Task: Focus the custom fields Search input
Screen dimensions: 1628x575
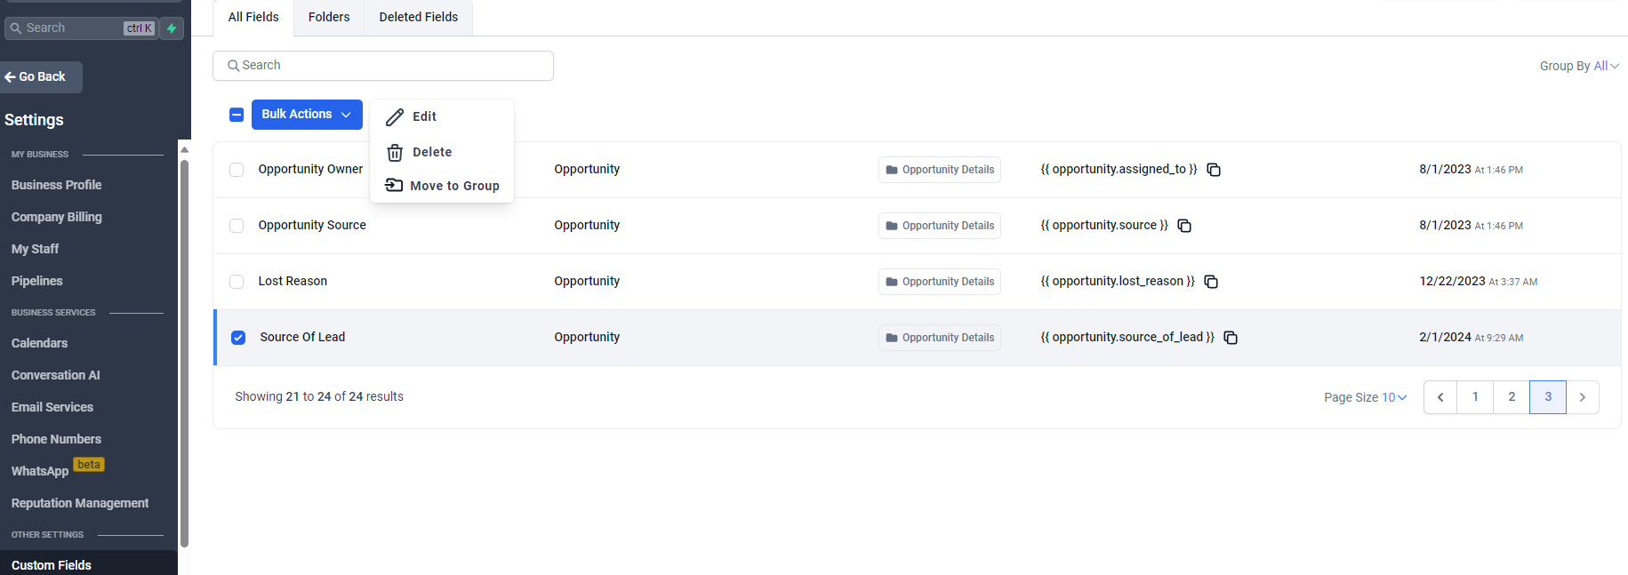Action: 383,66
